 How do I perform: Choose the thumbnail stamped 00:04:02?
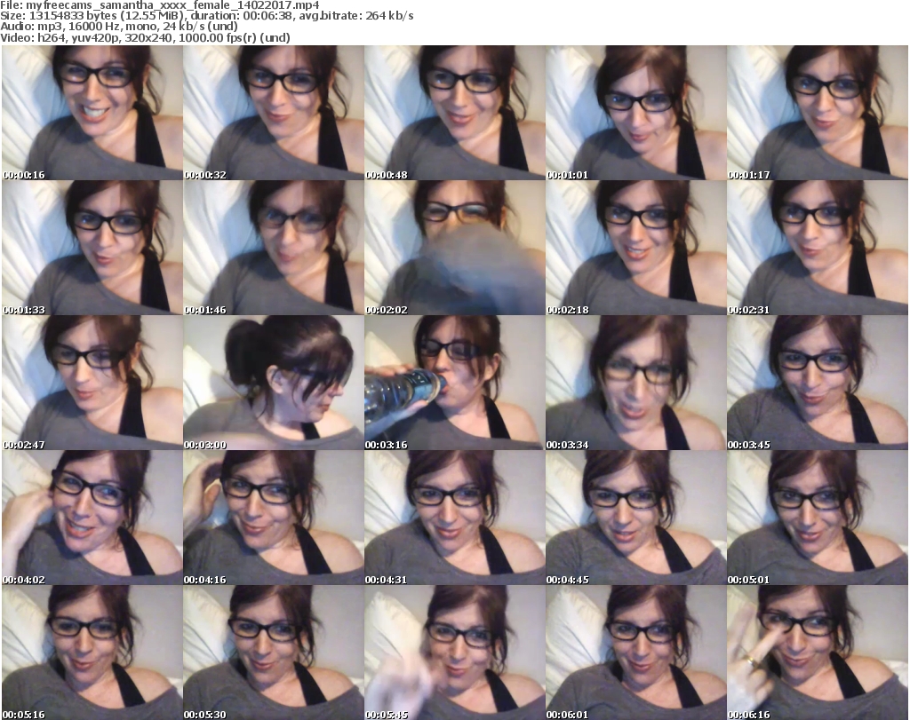pyautogui.click(x=92, y=518)
